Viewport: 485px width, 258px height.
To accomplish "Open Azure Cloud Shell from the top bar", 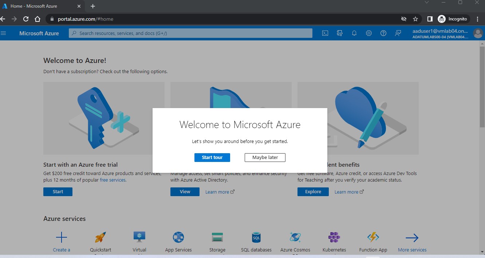I will pyautogui.click(x=325, y=33).
